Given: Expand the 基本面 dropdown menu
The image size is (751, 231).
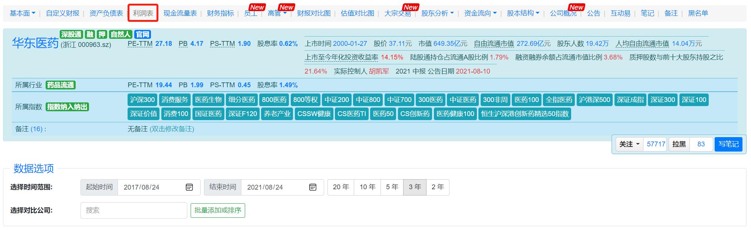Looking at the screenshot, I should (x=23, y=13).
